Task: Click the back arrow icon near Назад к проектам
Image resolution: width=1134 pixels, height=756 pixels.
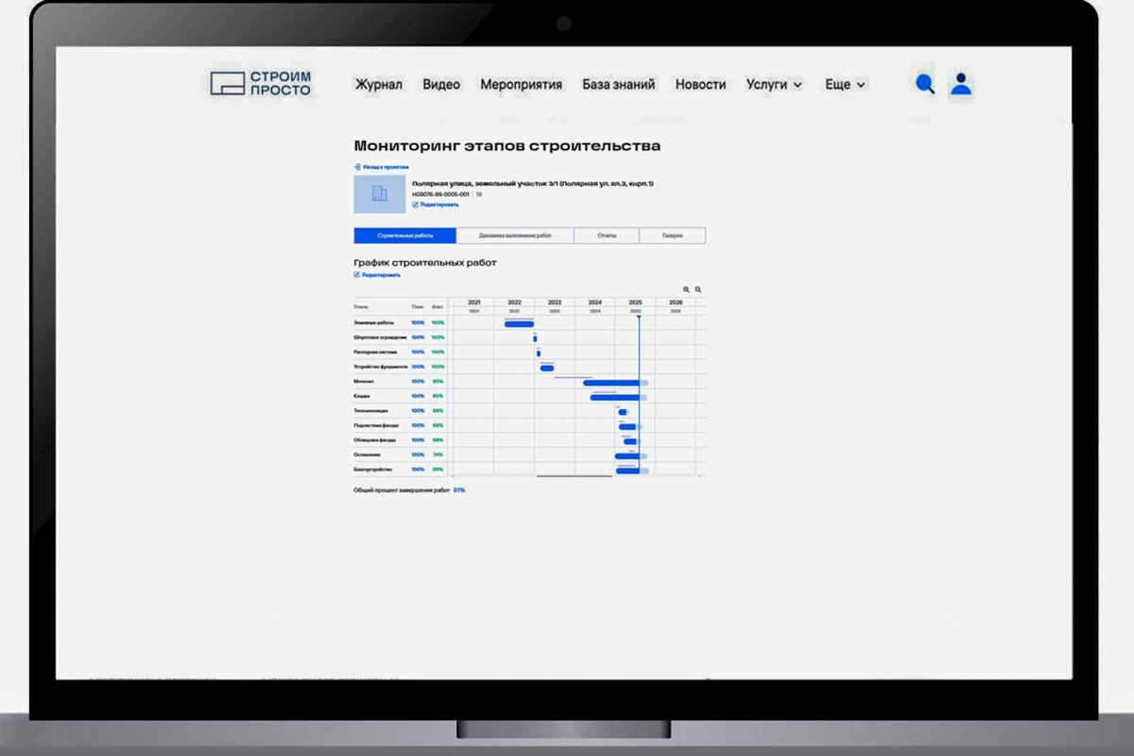Action: 357,166
